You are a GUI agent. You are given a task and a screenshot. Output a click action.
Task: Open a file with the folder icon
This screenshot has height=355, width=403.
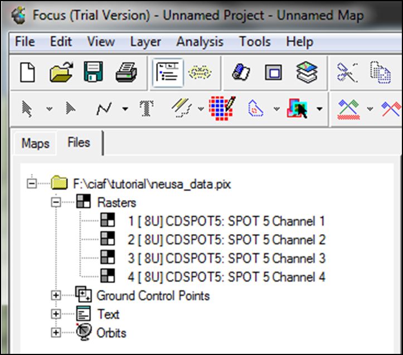click(x=61, y=72)
